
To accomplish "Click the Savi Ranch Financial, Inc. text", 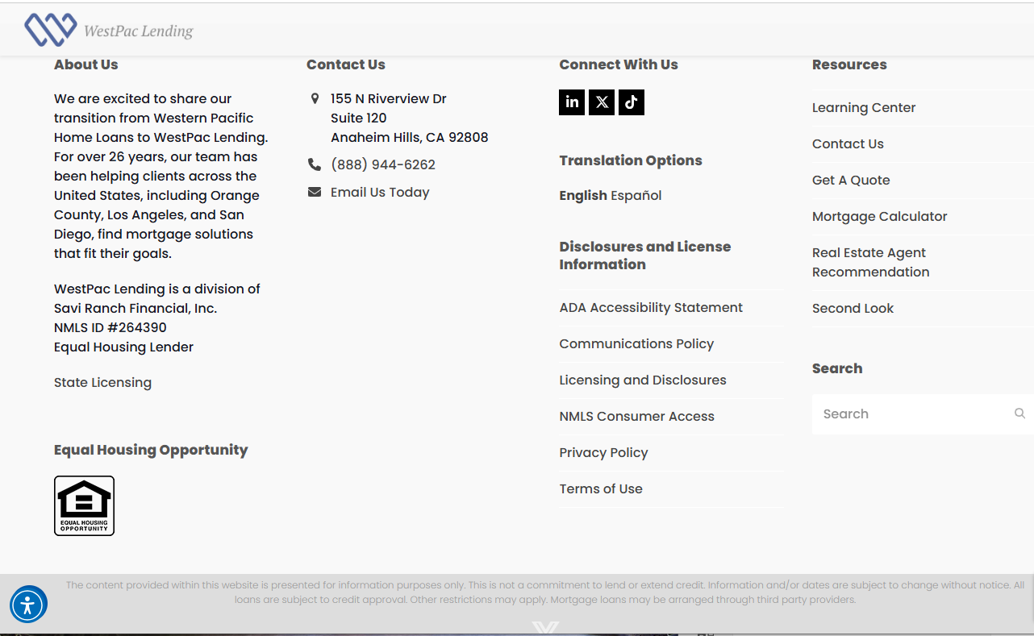I will pos(136,308).
